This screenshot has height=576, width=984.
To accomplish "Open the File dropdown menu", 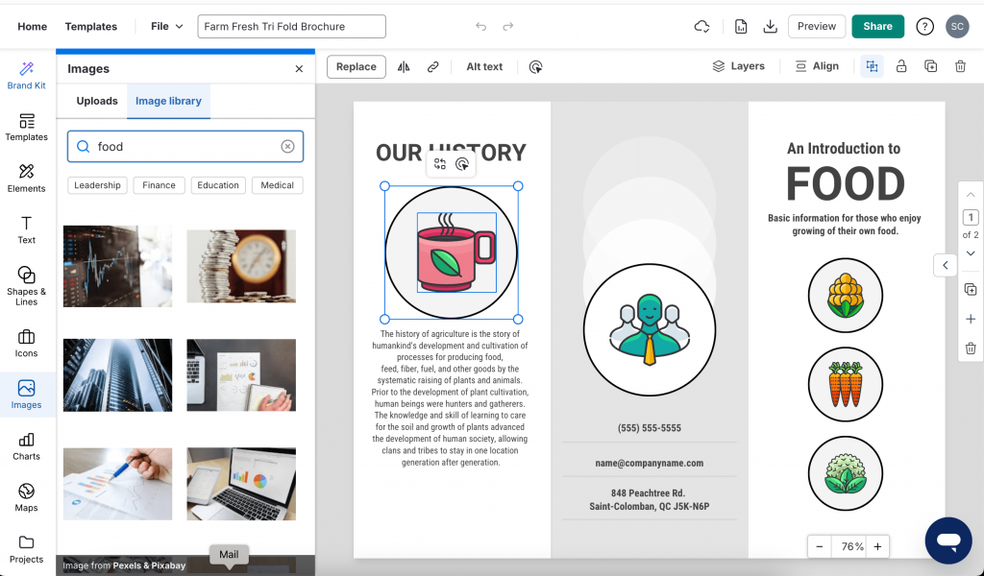I will 166,27.
